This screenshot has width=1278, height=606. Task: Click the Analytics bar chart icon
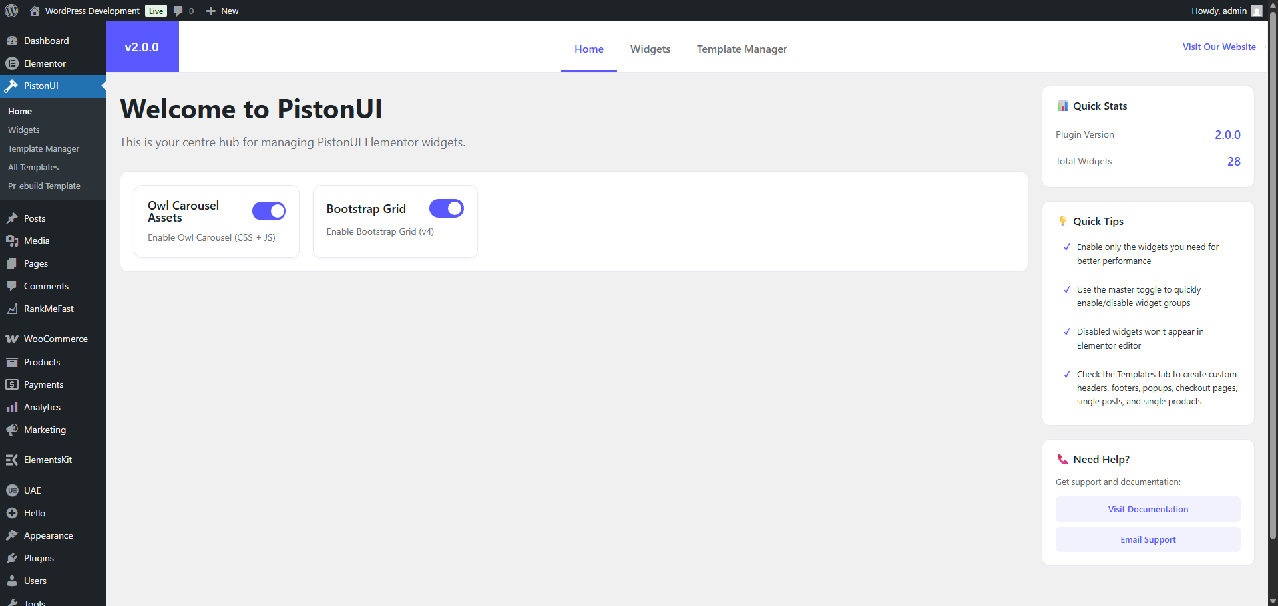12,407
